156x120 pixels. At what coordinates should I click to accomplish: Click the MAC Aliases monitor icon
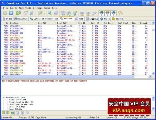(x=82, y=13)
